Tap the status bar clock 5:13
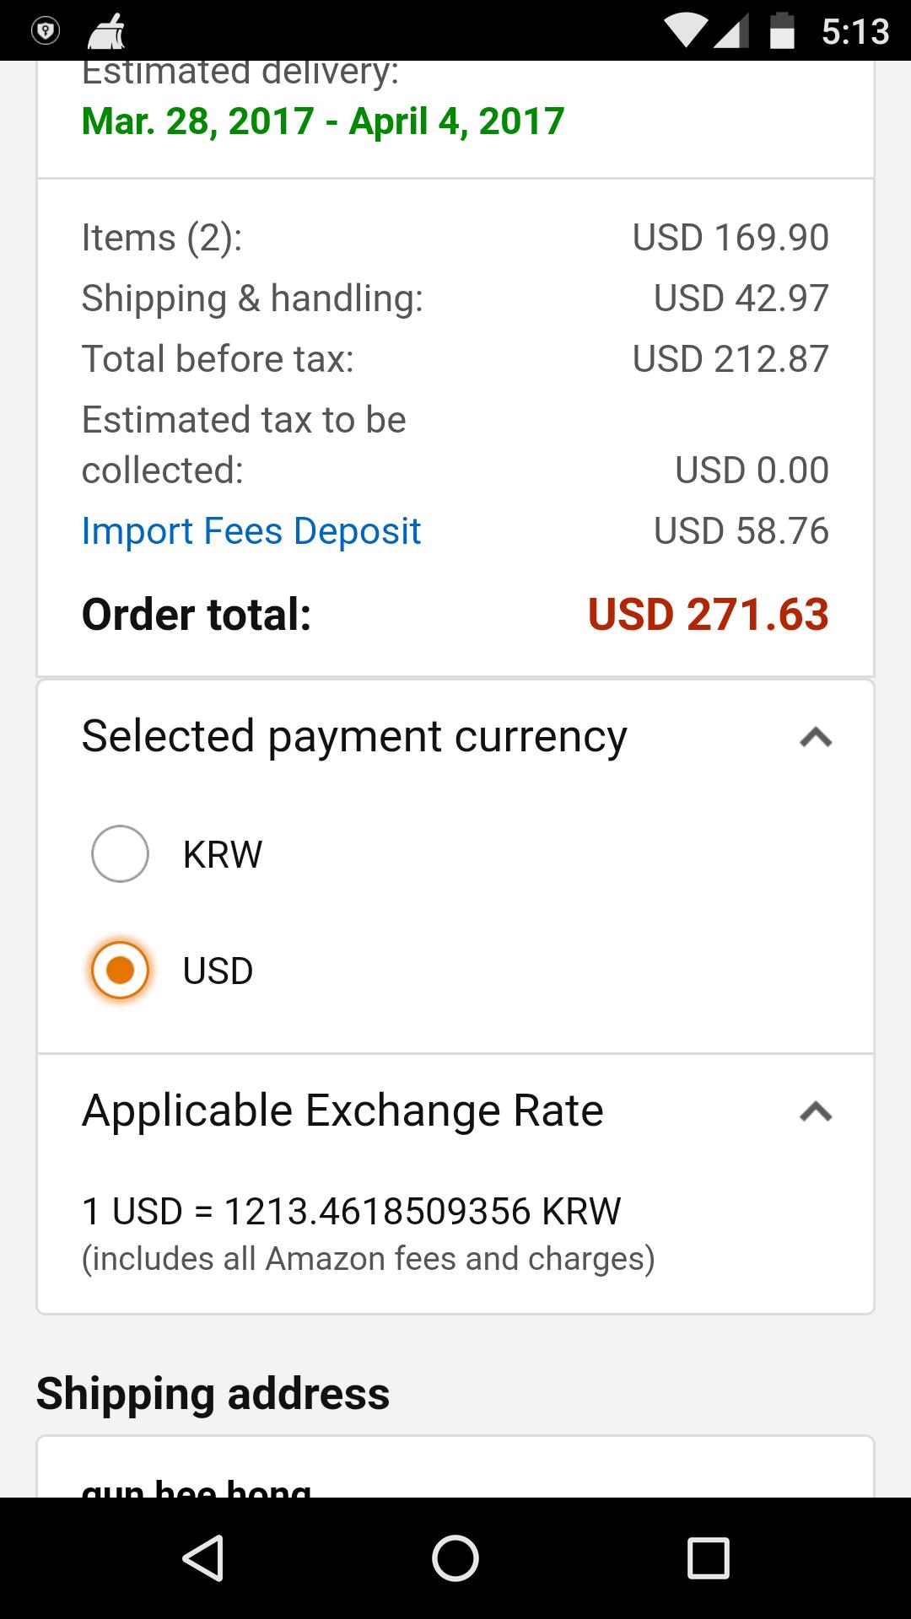This screenshot has height=1619, width=911. (854, 32)
